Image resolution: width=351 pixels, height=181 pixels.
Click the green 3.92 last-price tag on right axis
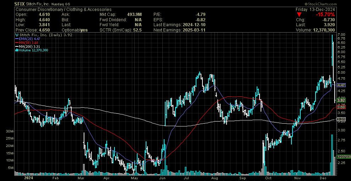tap(341, 100)
